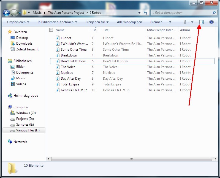The image size is (220, 178).
Task: Select 'Genesis Ch.1. V.32' file icon
Action: [x=58, y=90]
